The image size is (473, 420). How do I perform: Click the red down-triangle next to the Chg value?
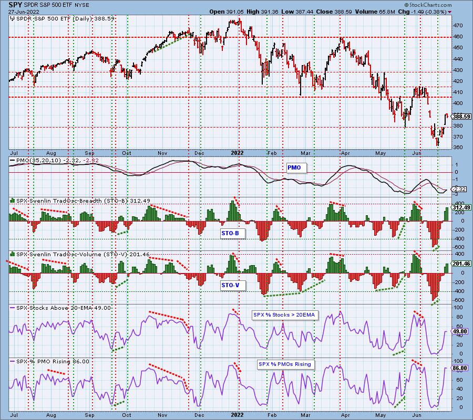[x=449, y=12]
